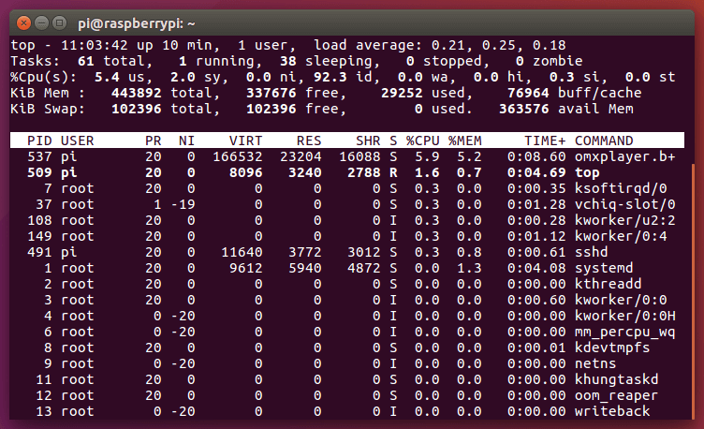Minimize the pi@raspberrypi terminal window
The height and width of the screenshot is (429, 704).
click(x=40, y=21)
